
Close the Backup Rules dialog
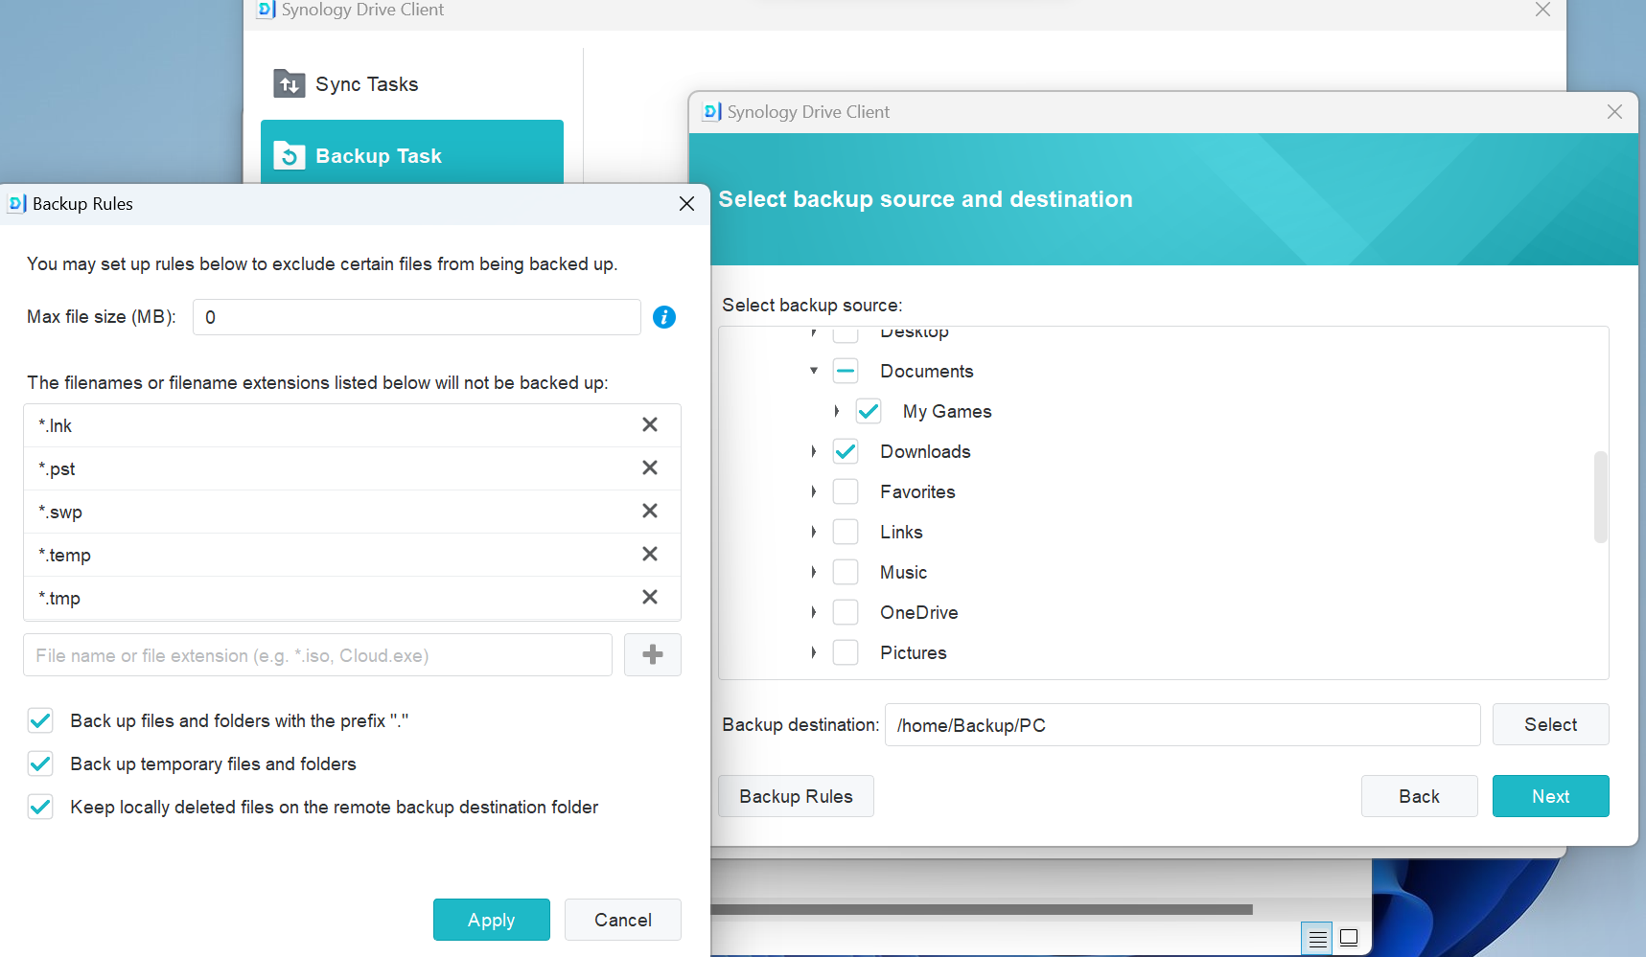click(x=686, y=204)
